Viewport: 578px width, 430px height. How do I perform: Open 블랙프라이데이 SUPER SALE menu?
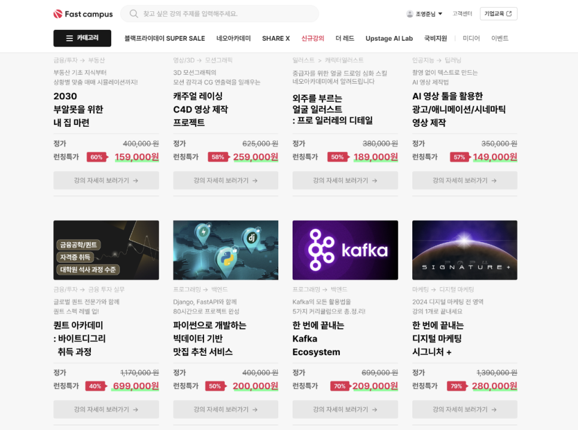(x=165, y=38)
